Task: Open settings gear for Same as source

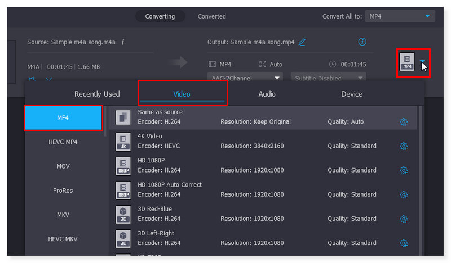Action: [404, 122]
